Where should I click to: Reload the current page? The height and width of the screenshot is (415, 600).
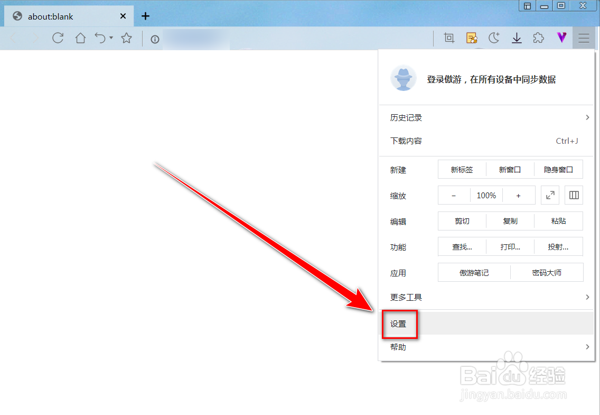tap(58, 38)
